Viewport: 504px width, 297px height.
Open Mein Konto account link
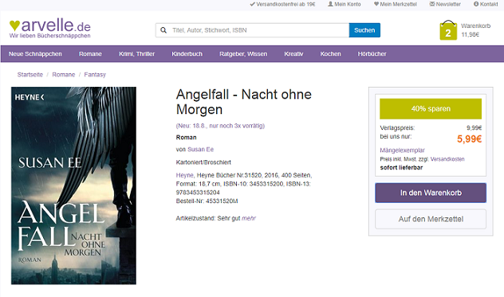point(345,4)
